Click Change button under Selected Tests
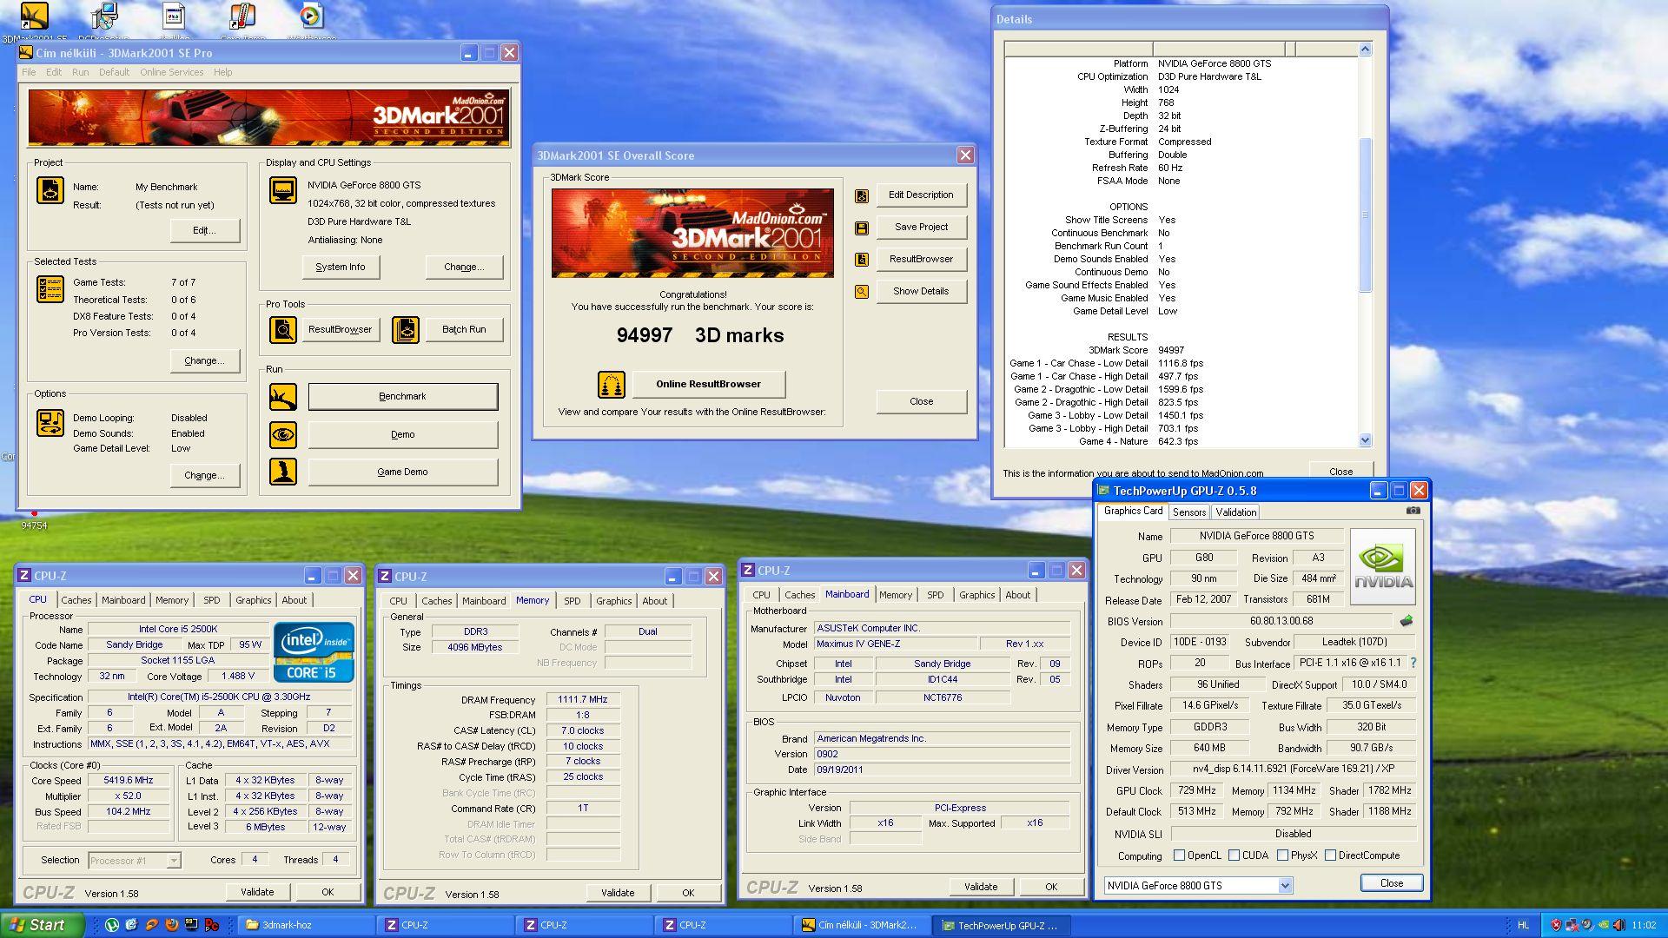1668x938 pixels. tap(204, 360)
